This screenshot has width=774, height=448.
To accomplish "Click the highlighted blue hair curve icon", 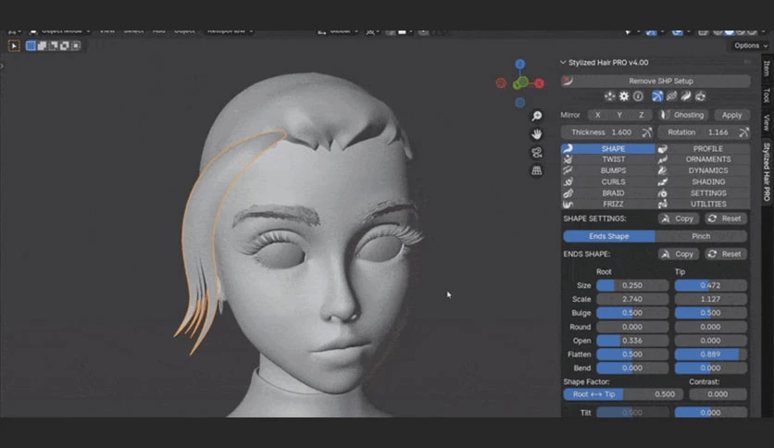I will (657, 96).
